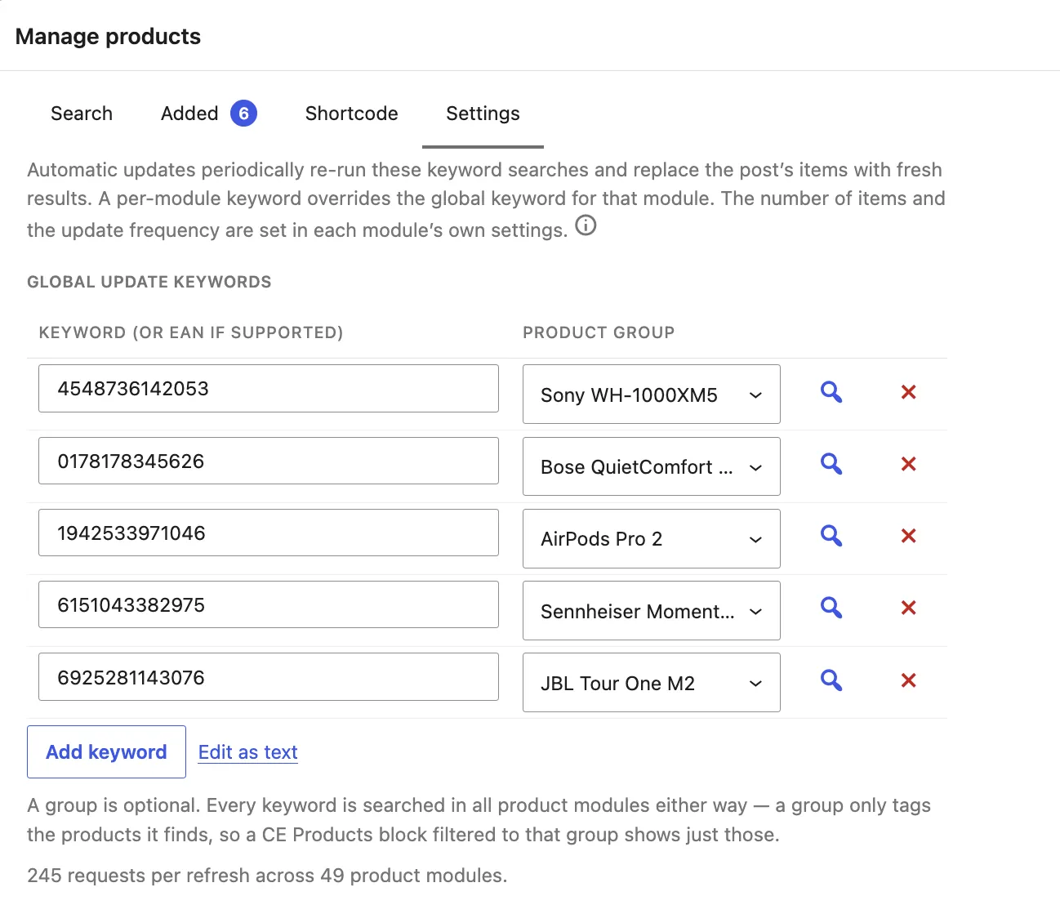
Task: Click the 'KEYWORD (OR EAN IF SUPPORTED)' header
Action: click(191, 332)
